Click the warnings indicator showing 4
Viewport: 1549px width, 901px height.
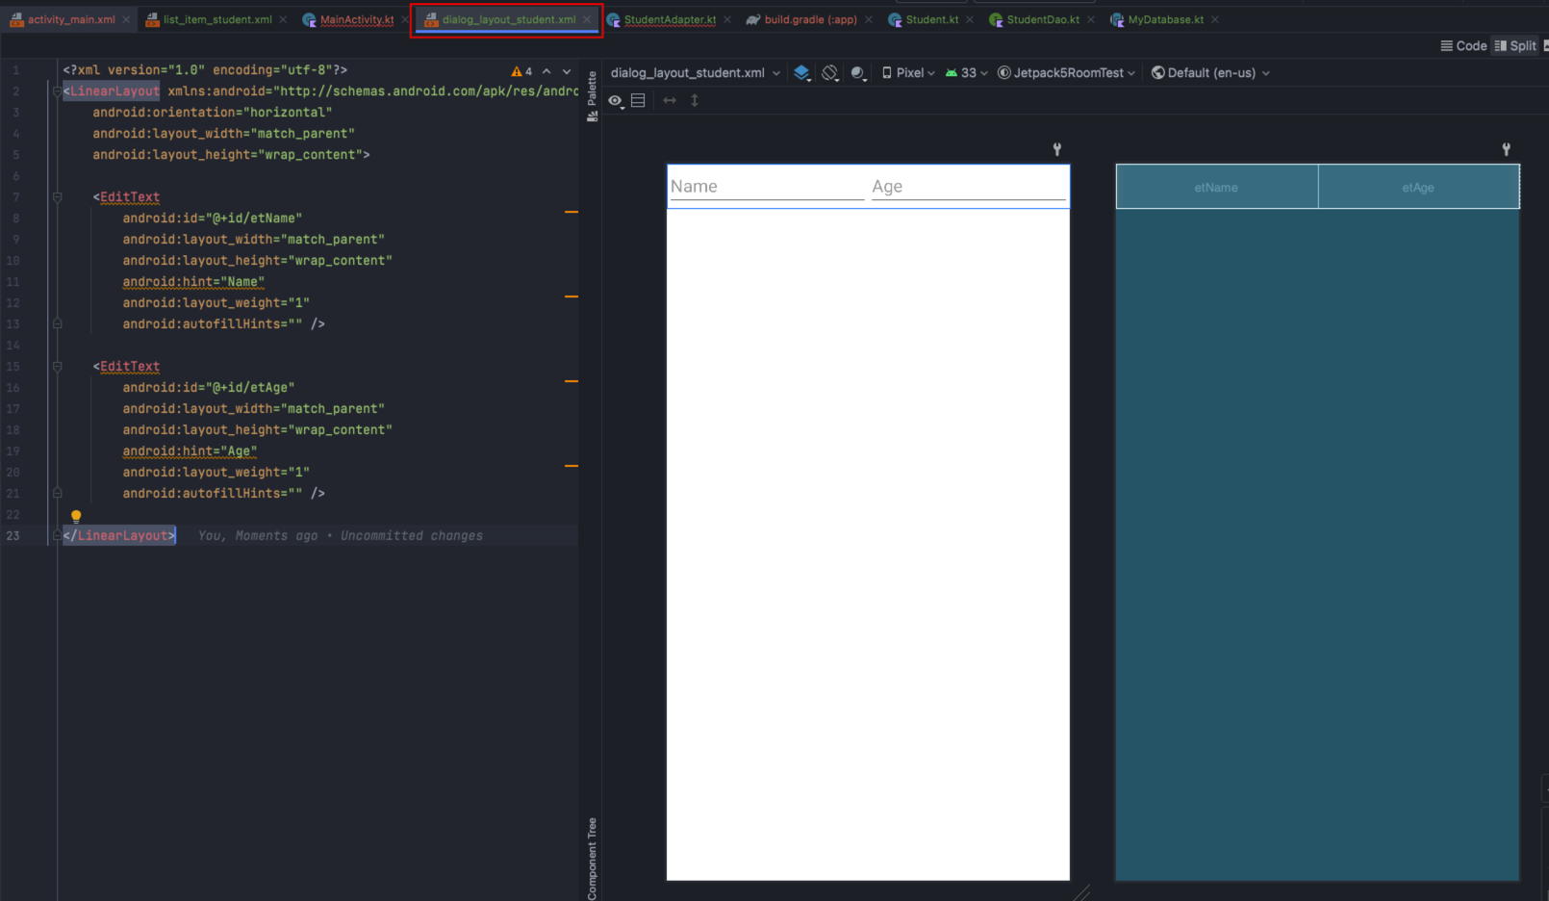pos(521,72)
